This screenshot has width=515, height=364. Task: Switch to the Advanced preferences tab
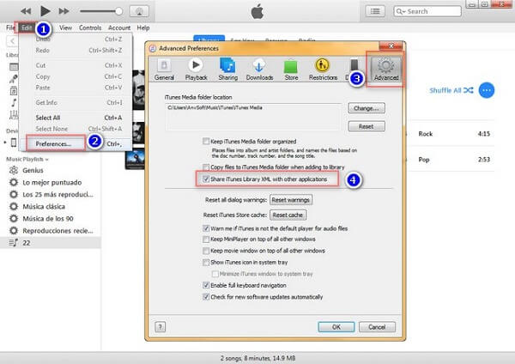pos(386,70)
